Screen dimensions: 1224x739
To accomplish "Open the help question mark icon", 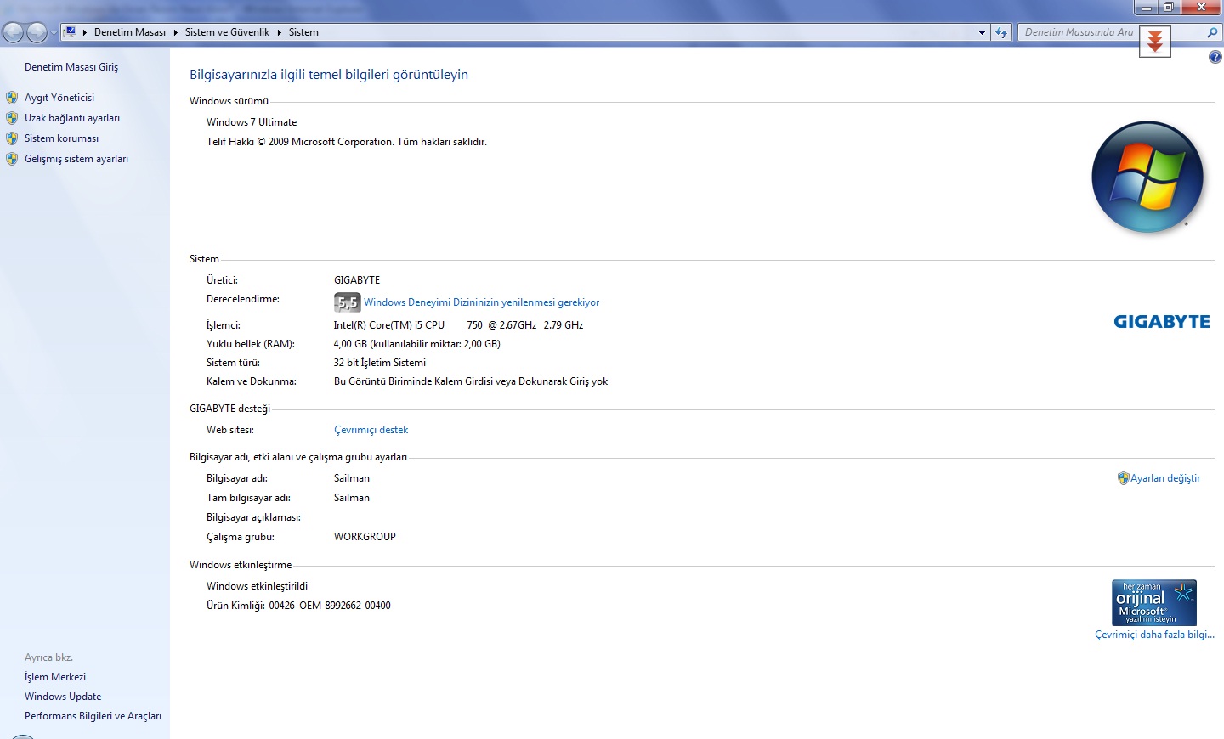I will coord(1215,57).
